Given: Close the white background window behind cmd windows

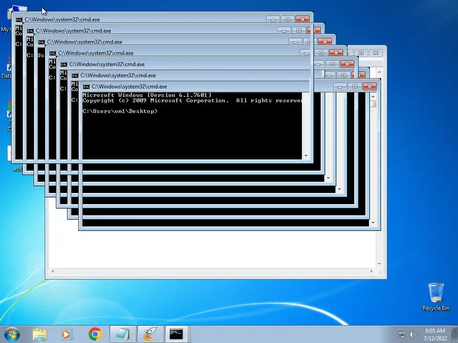Looking at the screenshot, I should (x=376, y=53).
